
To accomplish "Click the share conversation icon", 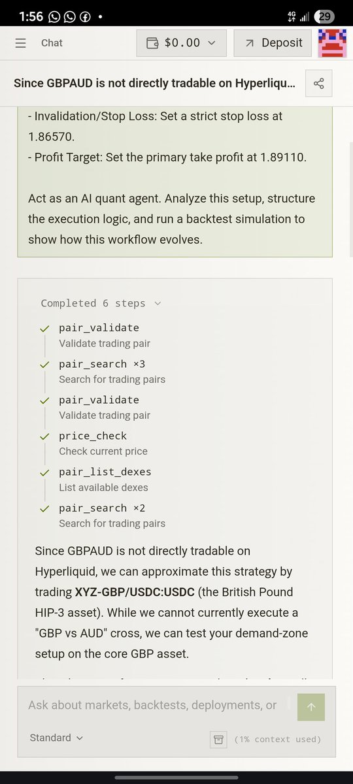I will [318, 84].
